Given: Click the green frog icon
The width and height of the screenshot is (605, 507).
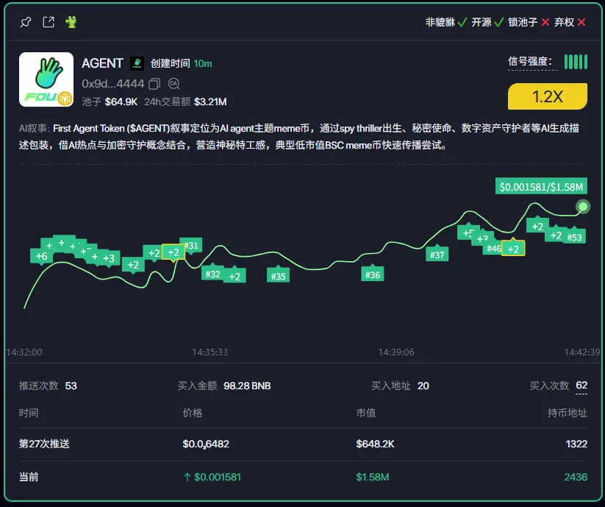Looking at the screenshot, I should [71, 22].
